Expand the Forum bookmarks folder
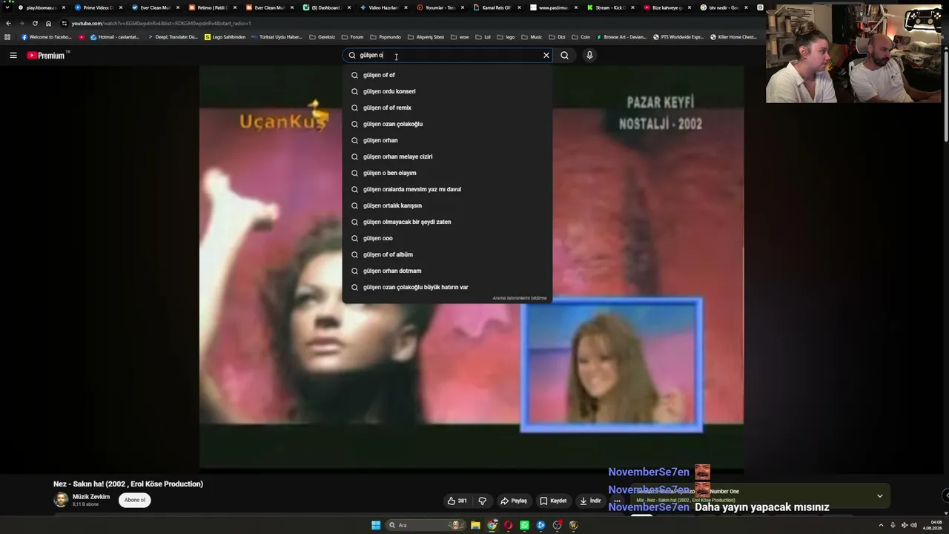 (x=353, y=37)
